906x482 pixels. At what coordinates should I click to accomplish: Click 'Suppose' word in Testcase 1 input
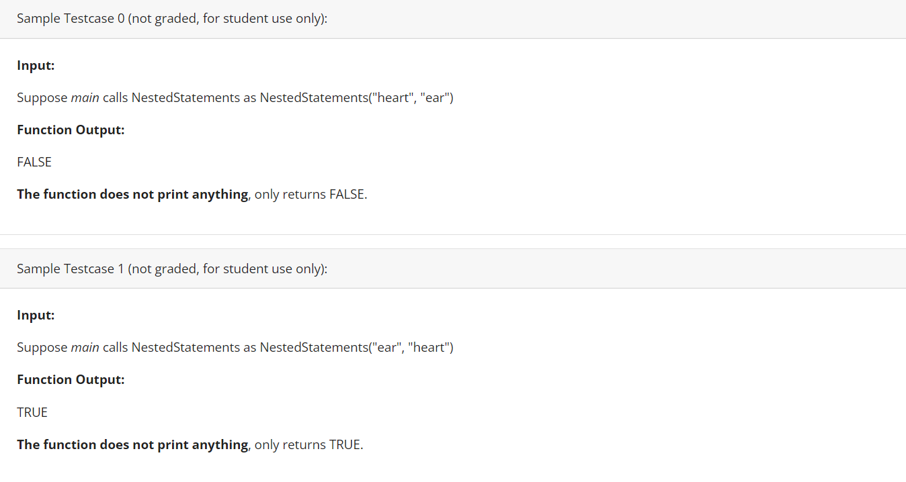pos(42,348)
